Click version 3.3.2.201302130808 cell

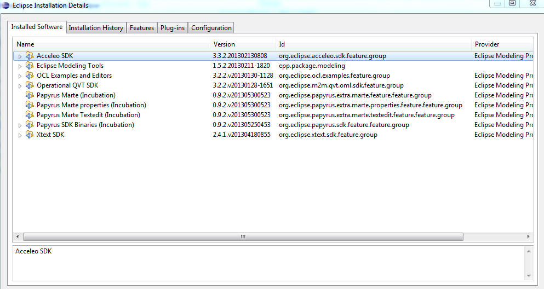coord(240,56)
